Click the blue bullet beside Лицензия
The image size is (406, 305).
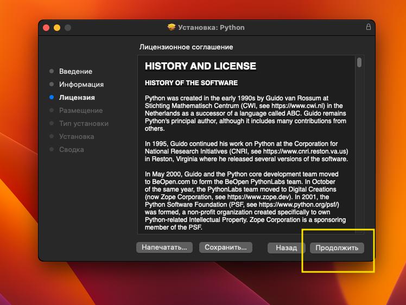[x=52, y=97]
